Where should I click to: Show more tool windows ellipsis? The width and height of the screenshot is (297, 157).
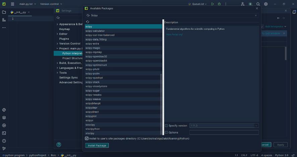pos(4,27)
